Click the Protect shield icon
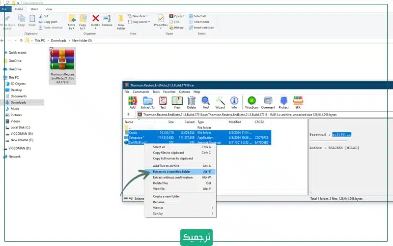 (x=283, y=102)
